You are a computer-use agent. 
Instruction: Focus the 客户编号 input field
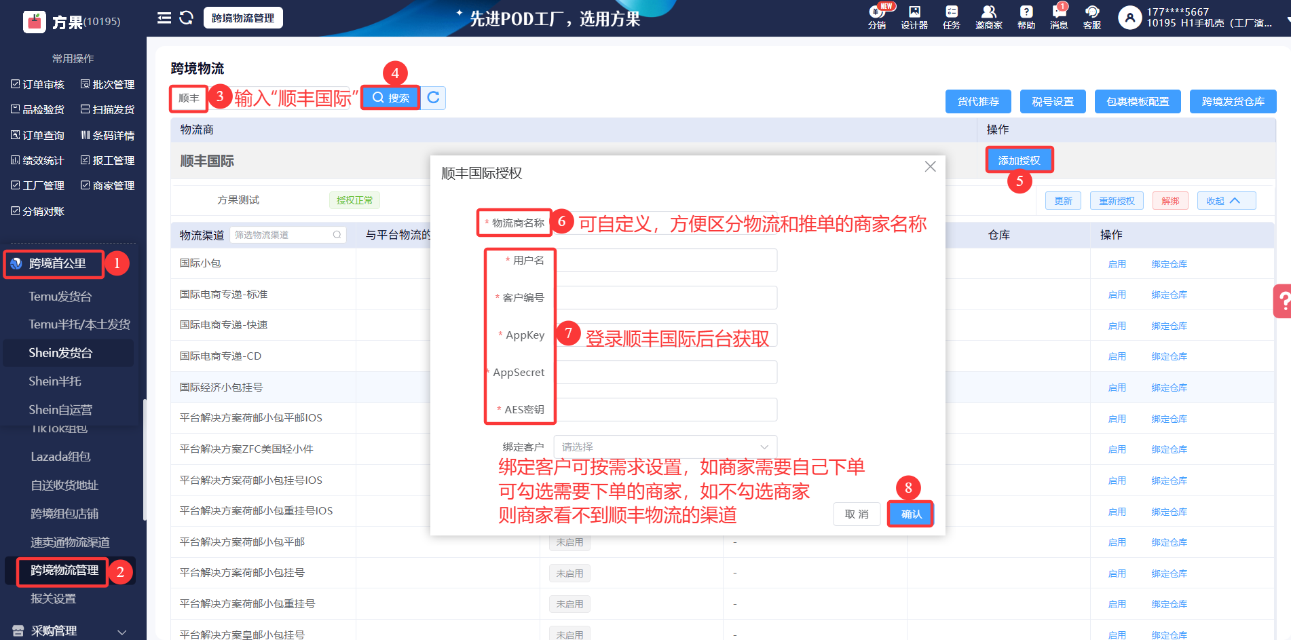click(x=665, y=297)
